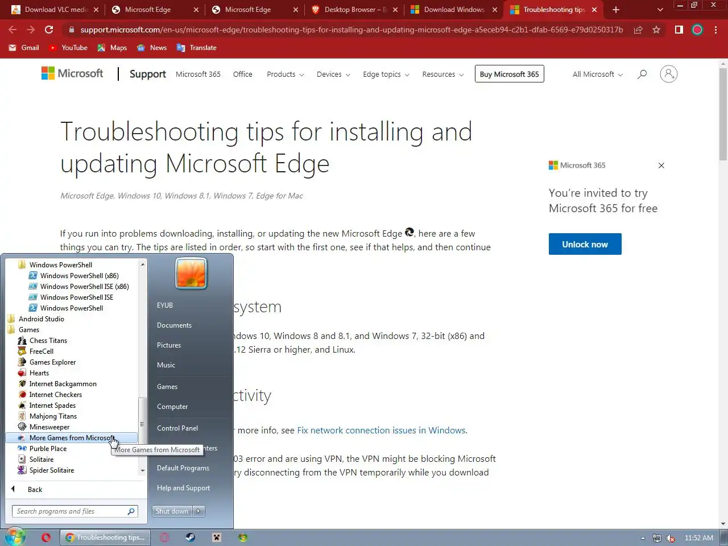This screenshot has width=728, height=546.
Task: Launch Chess Titans from Games folder
Action: tap(48, 341)
